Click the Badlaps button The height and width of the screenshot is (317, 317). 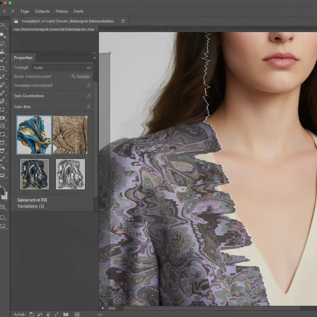pyautogui.click(x=80, y=76)
